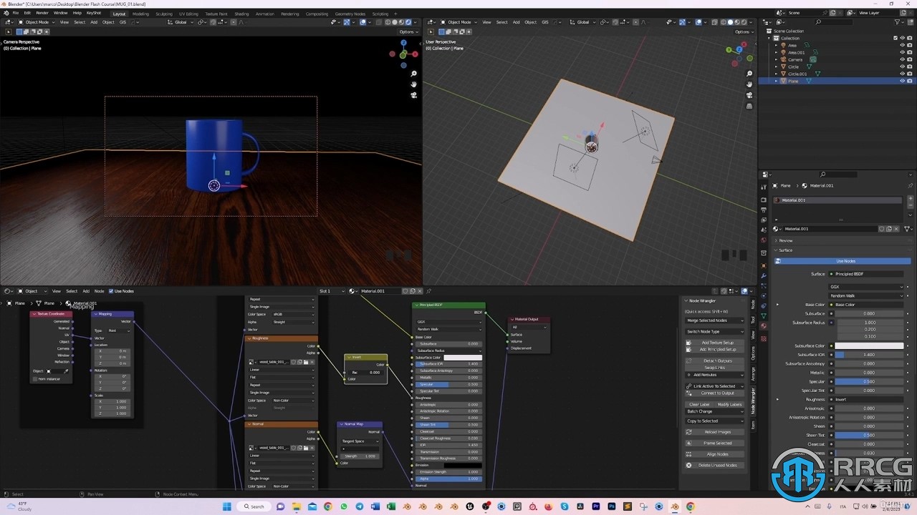Toggle the Use Nodes checkbox in node editor header
The height and width of the screenshot is (515, 917).
[x=111, y=291]
